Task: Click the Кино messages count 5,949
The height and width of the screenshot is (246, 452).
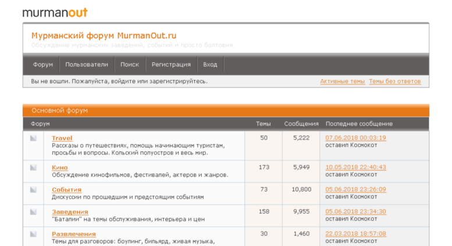Action: pos(301,167)
